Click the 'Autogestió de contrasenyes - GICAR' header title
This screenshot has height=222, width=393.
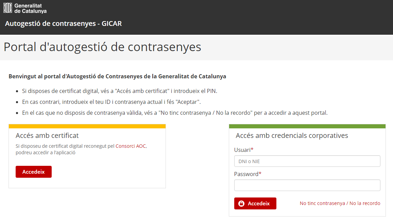click(x=64, y=23)
